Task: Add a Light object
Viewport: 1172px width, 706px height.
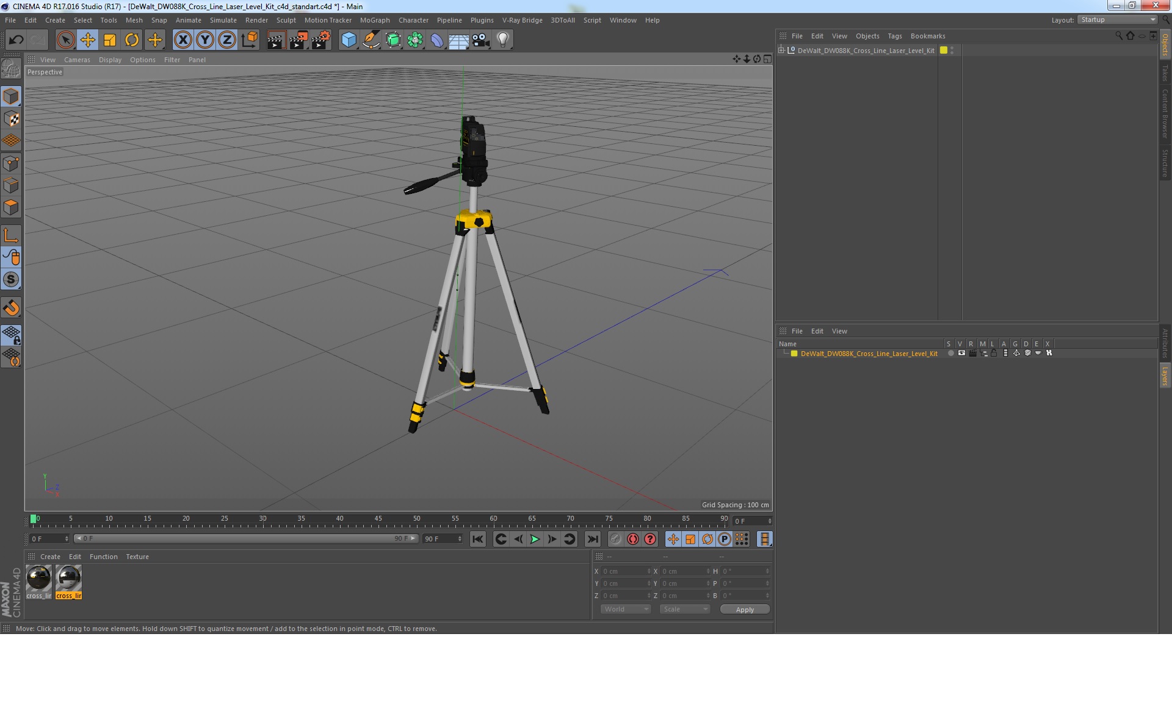Action: 502,40
